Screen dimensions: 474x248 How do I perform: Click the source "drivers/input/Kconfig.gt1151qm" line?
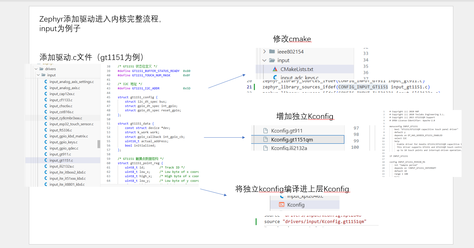tap(315, 221)
